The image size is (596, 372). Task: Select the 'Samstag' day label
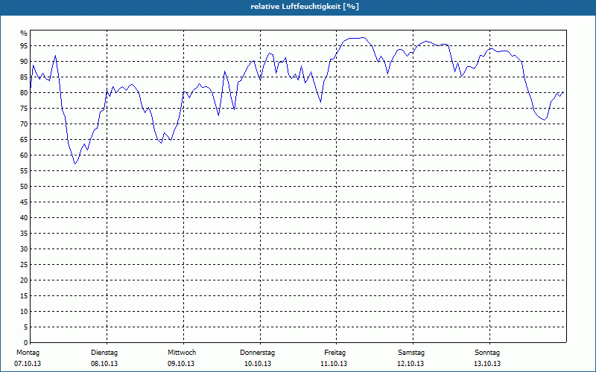pyautogui.click(x=411, y=353)
